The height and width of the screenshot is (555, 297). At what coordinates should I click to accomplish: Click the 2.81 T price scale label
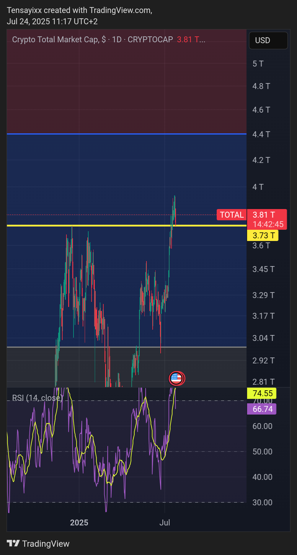pyautogui.click(x=263, y=382)
